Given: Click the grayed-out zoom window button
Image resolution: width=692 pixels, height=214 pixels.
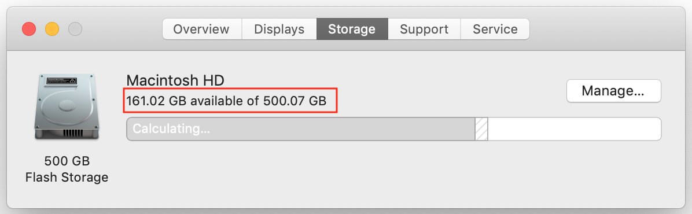Looking at the screenshot, I should (x=75, y=29).
